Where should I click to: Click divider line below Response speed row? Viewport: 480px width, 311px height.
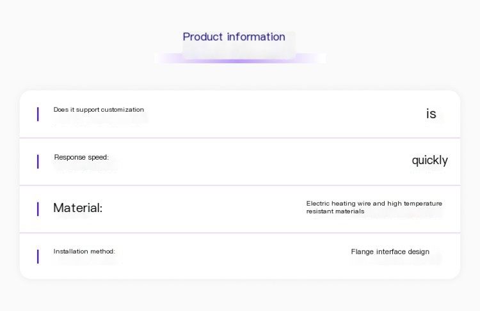click(240, 185)
